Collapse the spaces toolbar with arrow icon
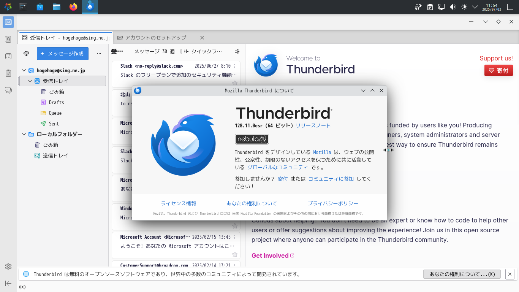519x292 pixels. 8,283
